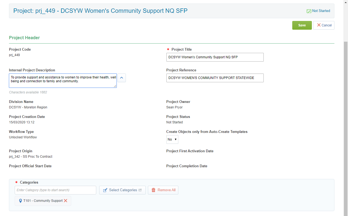Click the Not Started status icon

coord(309,11)
